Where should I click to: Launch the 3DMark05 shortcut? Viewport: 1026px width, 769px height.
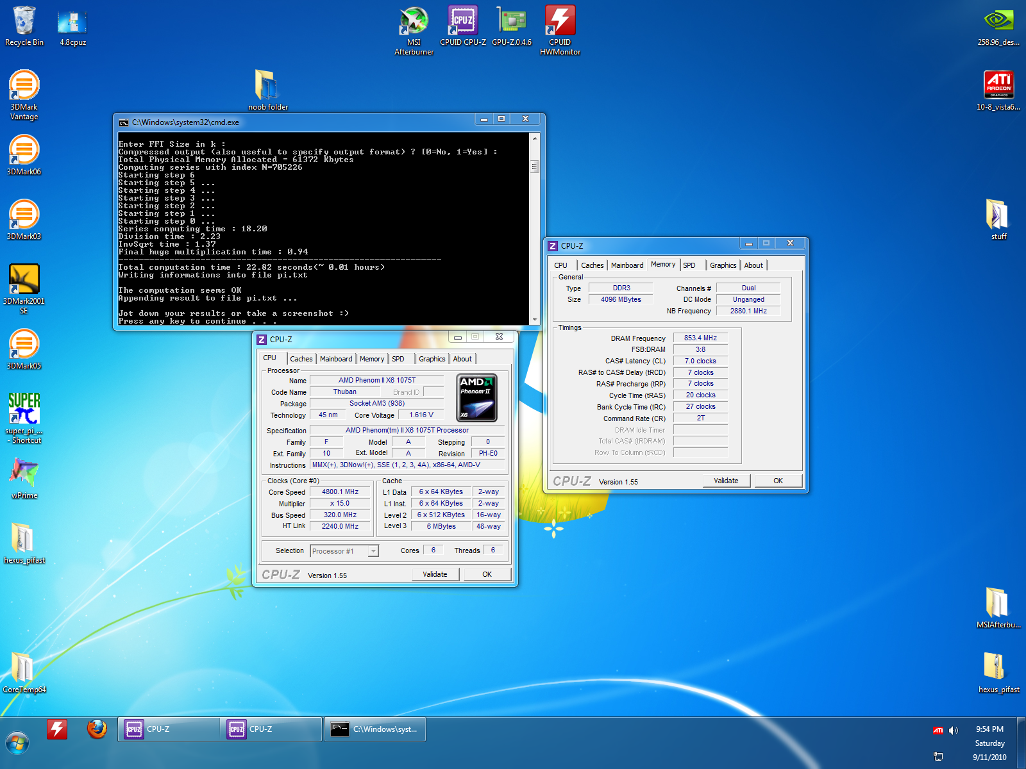click(24, 349)
